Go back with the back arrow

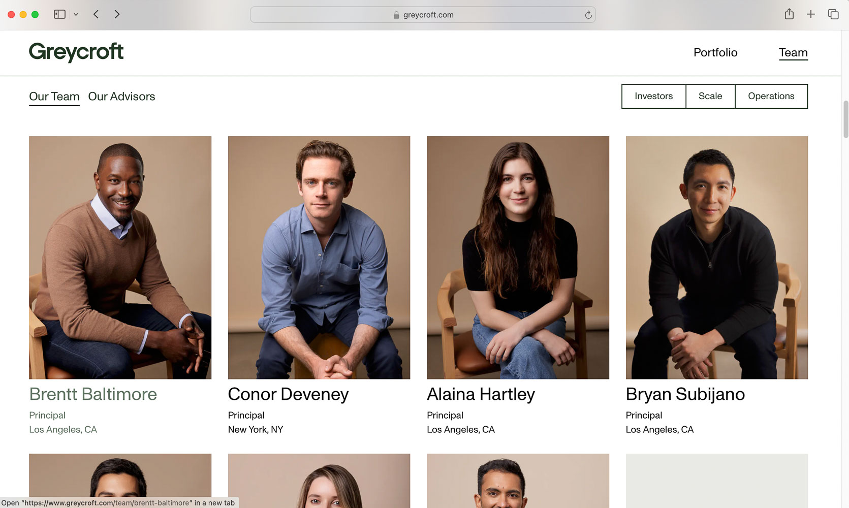tap(96, 14)
